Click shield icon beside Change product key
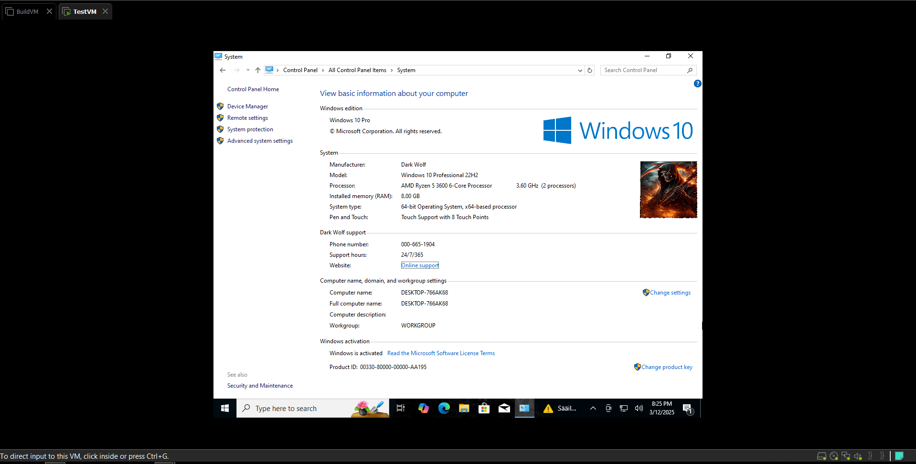This screenshot has height=464, width=916. [637, 367]
